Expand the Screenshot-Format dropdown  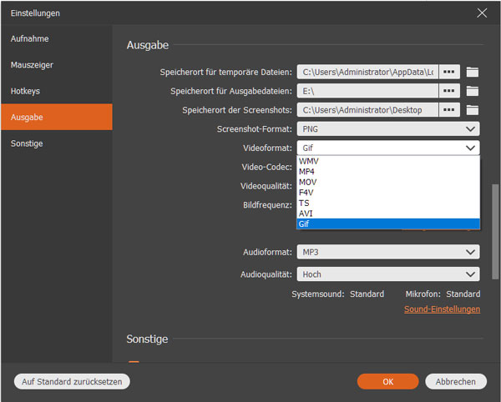point(388,129)
